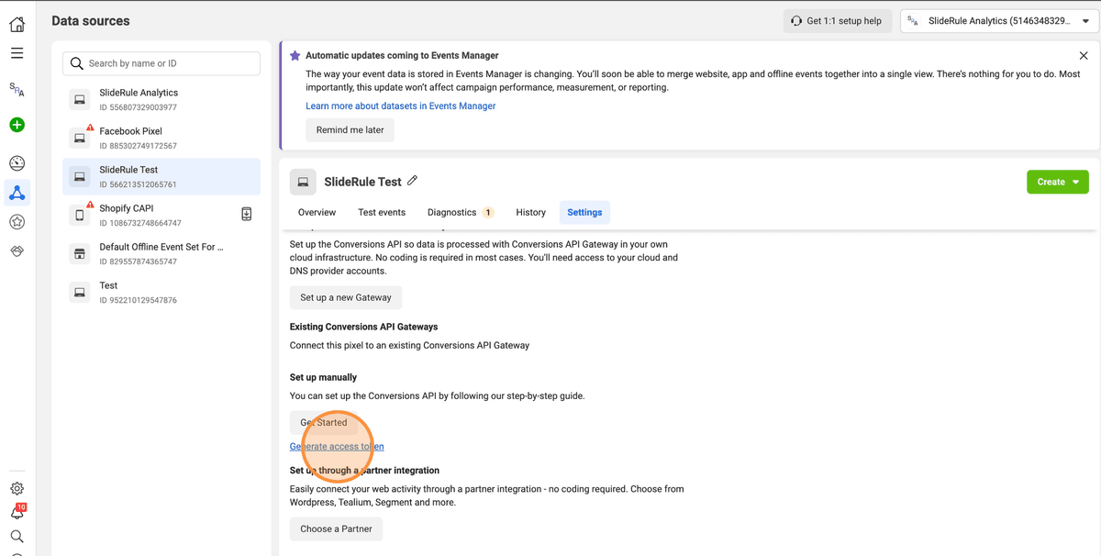Click the warning triangle on Facebook Pixel

(90, 128)
